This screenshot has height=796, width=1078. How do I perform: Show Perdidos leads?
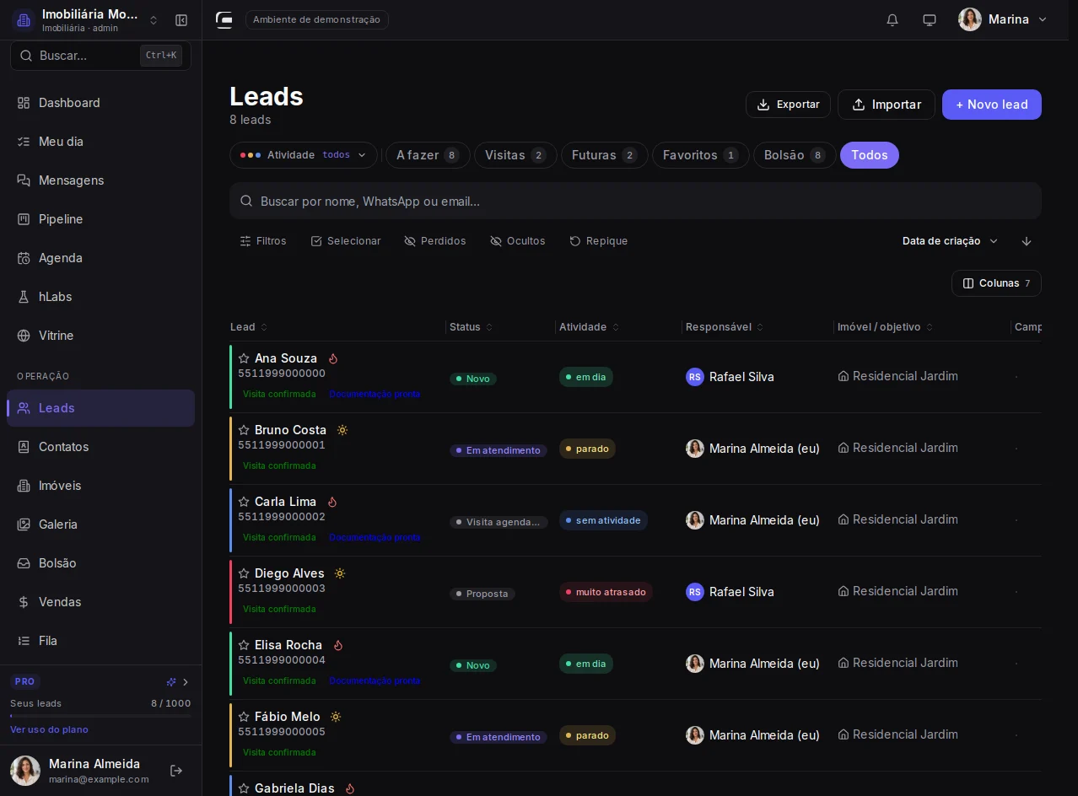click(435, 241)
